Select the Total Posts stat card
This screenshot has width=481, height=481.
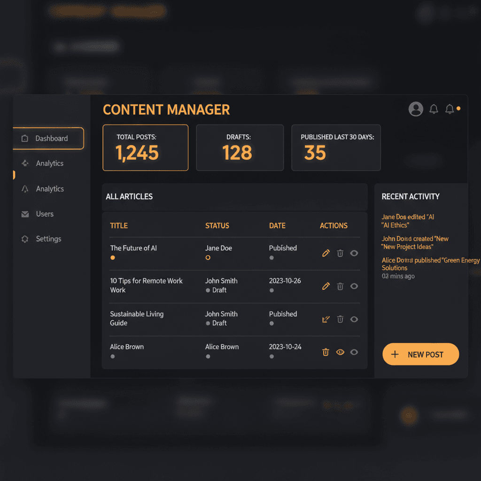145,147
